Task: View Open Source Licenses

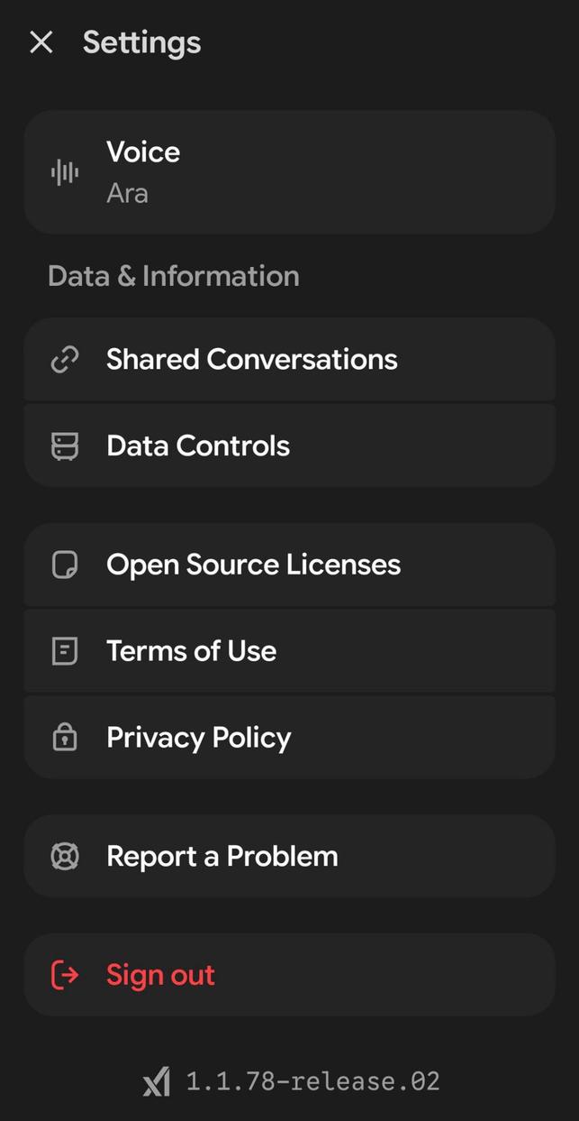Action: pos(289,565)
